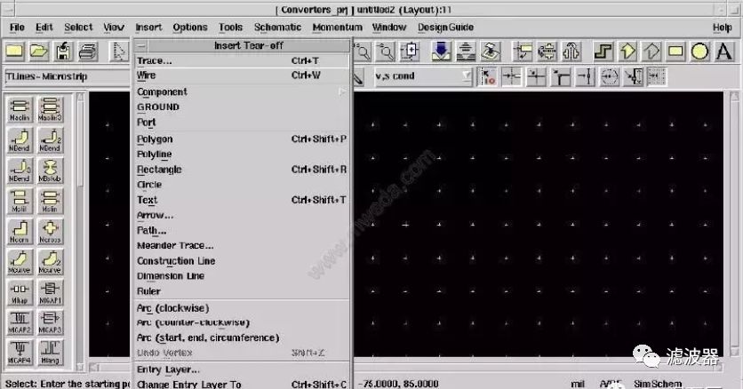This screenshot has height=389, width=743.
Task: Pick the MICAP4 palette component
Action: tap(20, 353)
